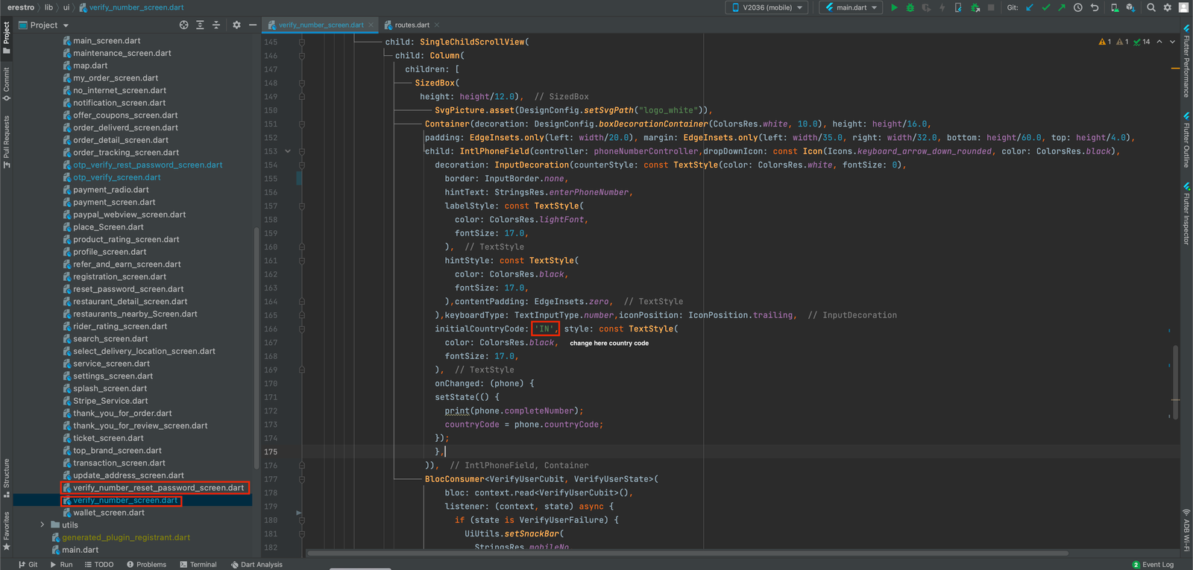Open the V2036 (mobile) device dropdown
The image size is (1193, 570).
(x=767, y=7)
